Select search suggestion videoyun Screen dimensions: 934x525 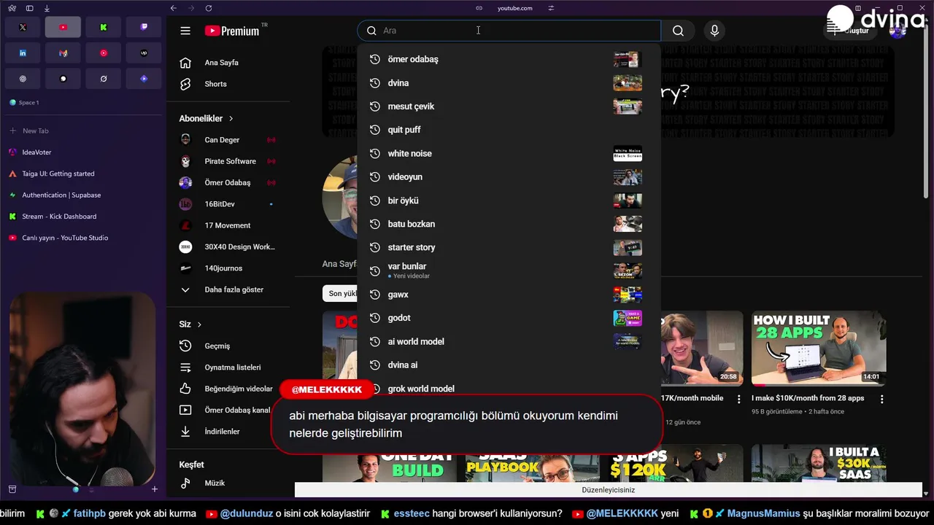[x=509, y=177]
